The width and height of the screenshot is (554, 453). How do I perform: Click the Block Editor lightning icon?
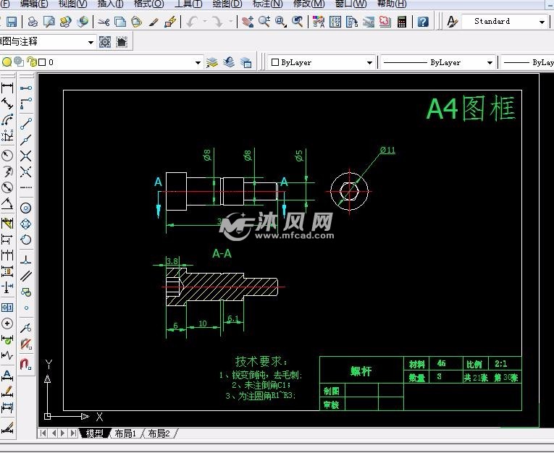point(170,22)
